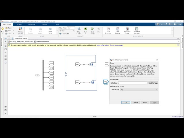Open Simulation Manager
Screen dimensions: 184x138
click(x=137, y=31)
